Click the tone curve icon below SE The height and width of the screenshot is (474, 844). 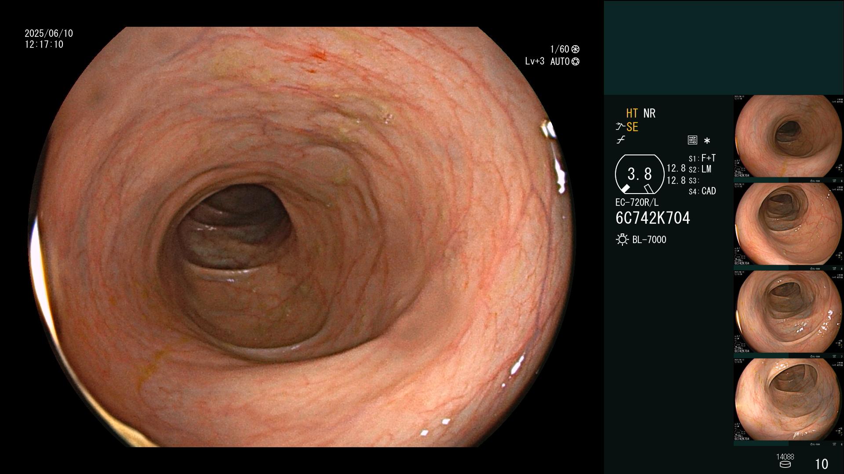click(621, 140)
